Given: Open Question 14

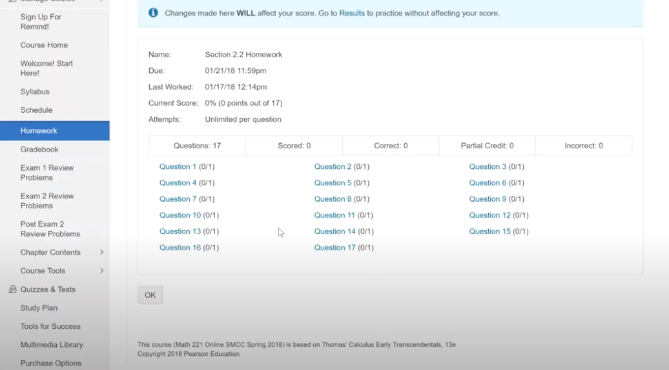Looking at the screenshot, I should click(335, 231).
